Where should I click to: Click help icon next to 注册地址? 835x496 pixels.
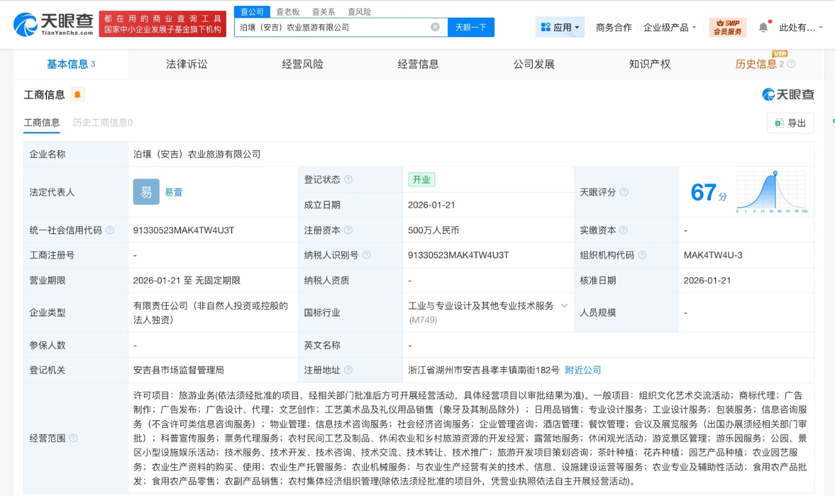point(348,370)
